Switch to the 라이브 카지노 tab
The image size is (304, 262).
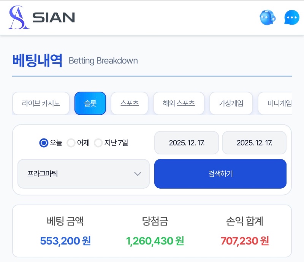(x=41, y=103)
